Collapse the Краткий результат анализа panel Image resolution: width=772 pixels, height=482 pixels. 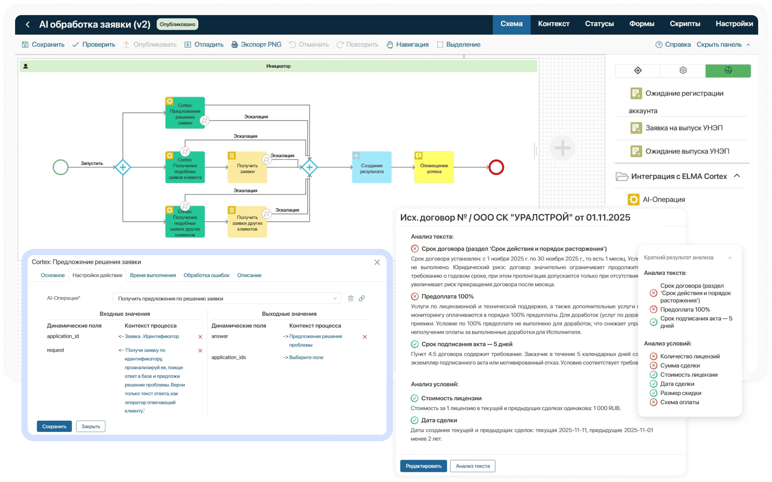pos(730,258)
